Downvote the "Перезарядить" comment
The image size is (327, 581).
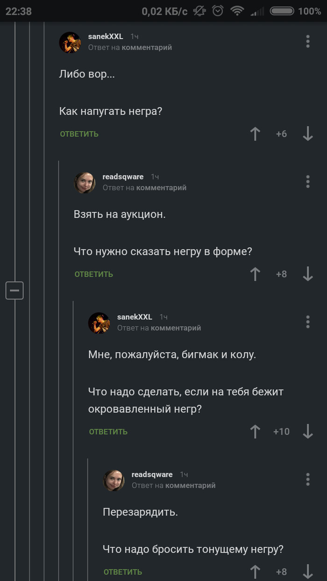pos(308,572)
